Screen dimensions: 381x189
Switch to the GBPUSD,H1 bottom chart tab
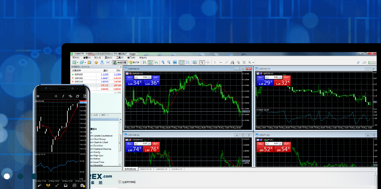coord(162,169)
